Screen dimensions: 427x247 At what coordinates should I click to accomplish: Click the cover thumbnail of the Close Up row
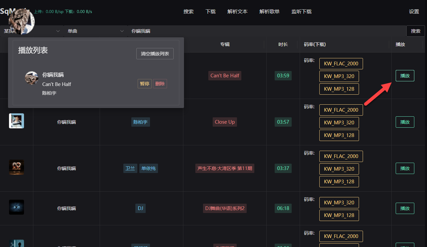click(x=16, y=121)
